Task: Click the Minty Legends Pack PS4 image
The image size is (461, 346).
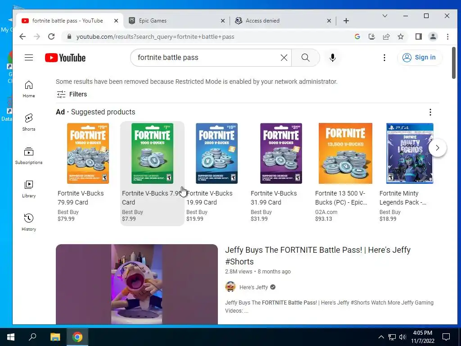Action: pyautogui.click(x=410, y=153)
